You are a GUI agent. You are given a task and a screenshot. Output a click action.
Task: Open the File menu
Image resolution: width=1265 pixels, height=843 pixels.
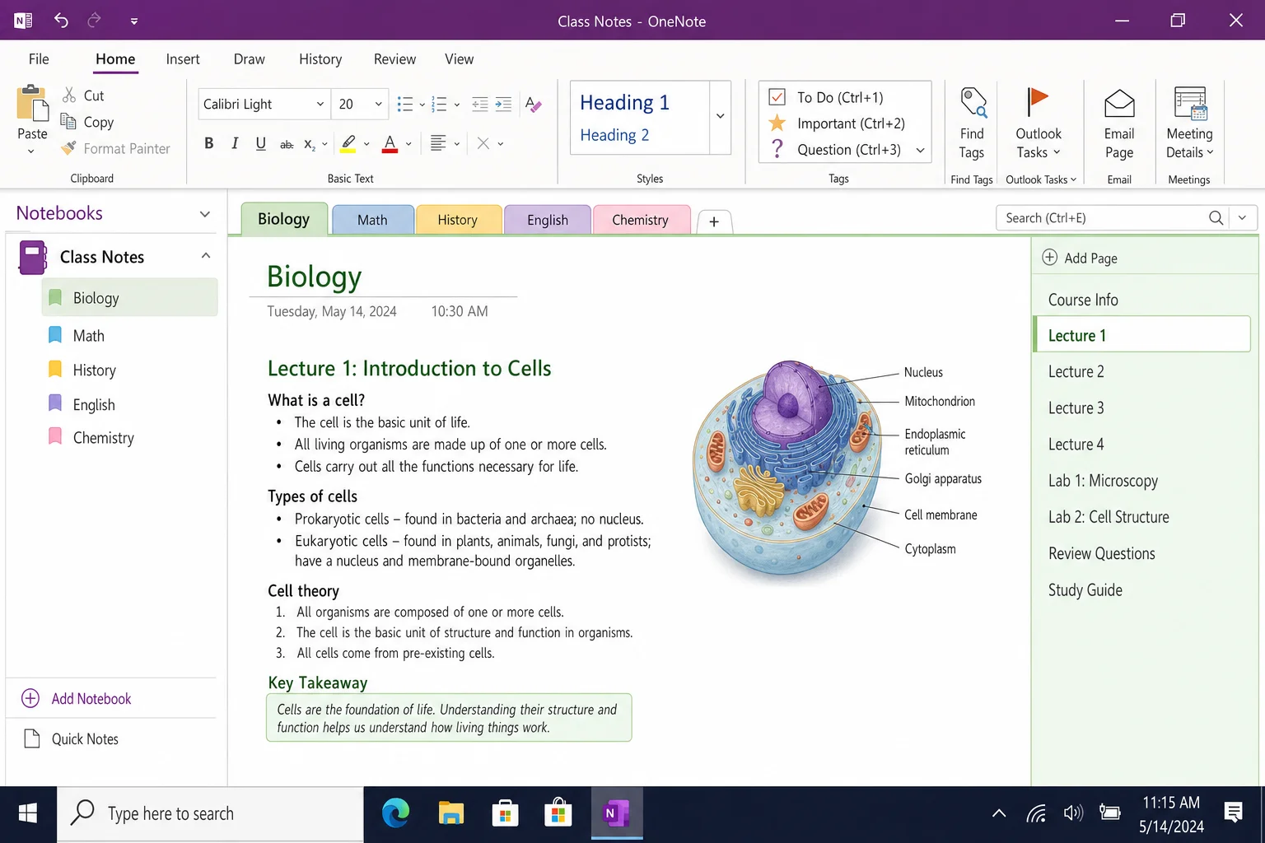click(x=39, y=59)
